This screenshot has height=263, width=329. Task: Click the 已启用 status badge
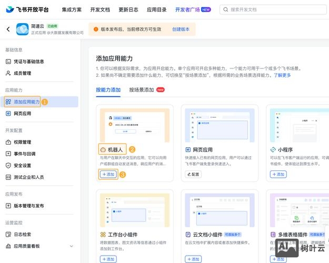click(52, 26)
